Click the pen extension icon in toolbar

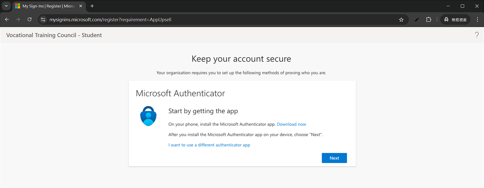point(417,19)
